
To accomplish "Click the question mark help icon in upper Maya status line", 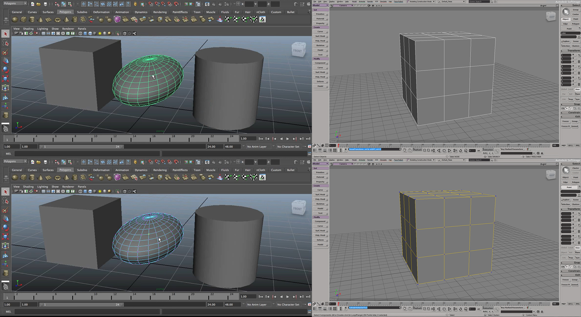I will [x=128, y=4].
